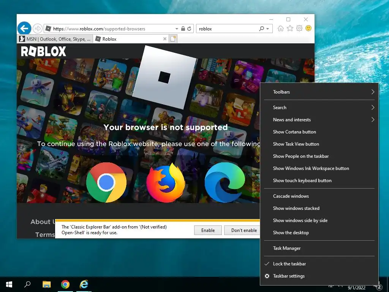This screenshot has width=389, height=292.
Task: Click 'Your browser is not supported' heading
Action: (166, 127)
